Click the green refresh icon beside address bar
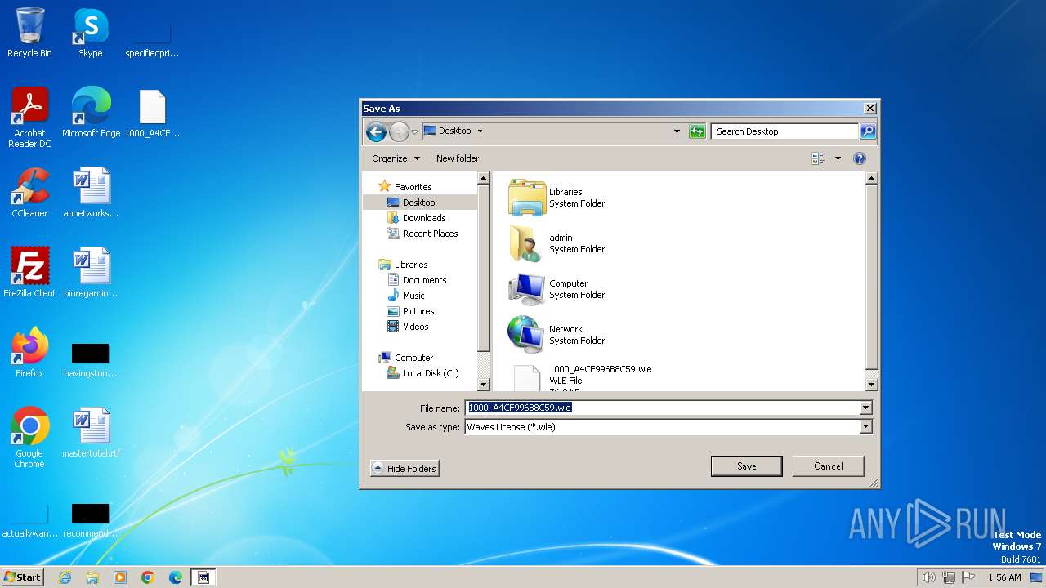 [x=697, y=131]
